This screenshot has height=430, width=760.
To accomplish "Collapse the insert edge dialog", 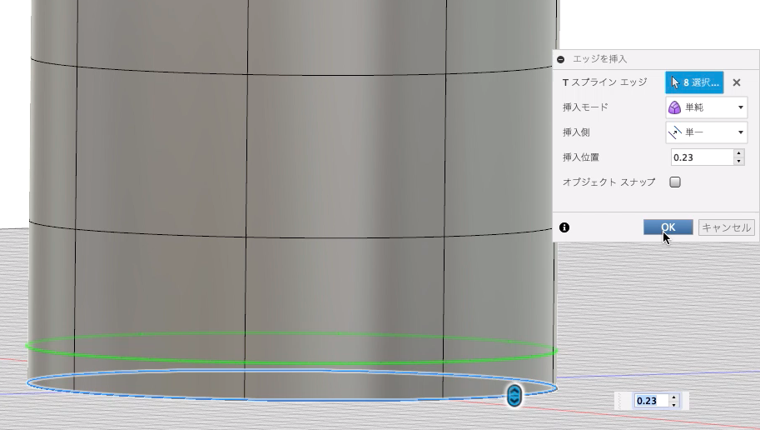I will click(x=561, y=59).
